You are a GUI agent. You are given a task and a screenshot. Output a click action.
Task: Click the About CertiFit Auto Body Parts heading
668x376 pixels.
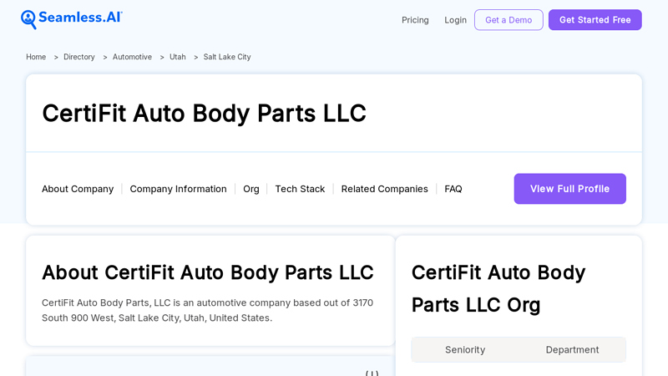pyautogui.click(x=208, y=272)
